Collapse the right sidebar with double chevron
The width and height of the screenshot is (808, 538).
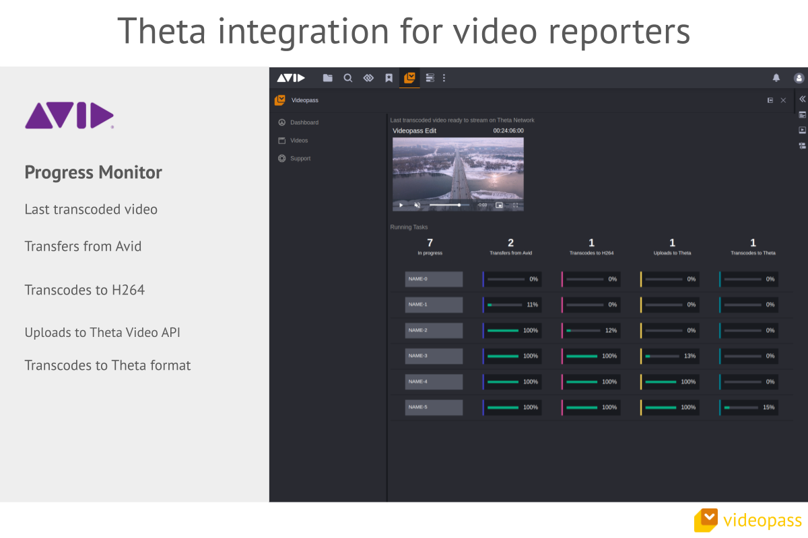click(x=802, y=99)
